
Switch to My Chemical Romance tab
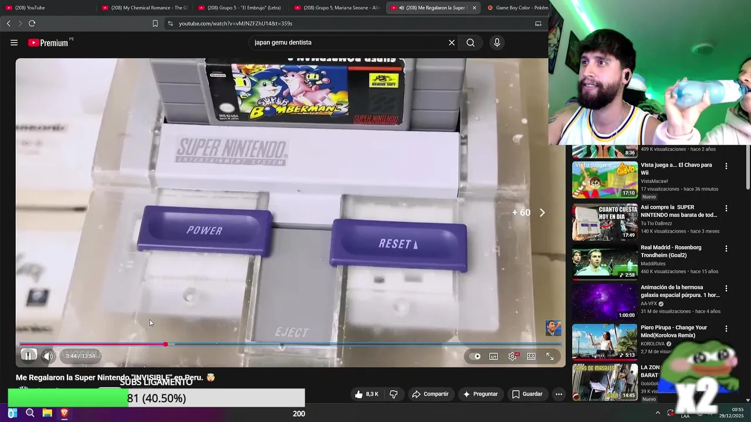(x=144, y=8)
